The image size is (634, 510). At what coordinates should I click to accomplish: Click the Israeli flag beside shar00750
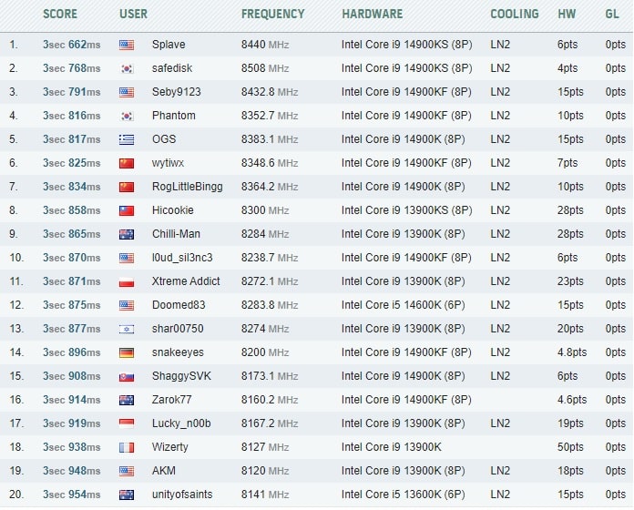coord(127,329)
